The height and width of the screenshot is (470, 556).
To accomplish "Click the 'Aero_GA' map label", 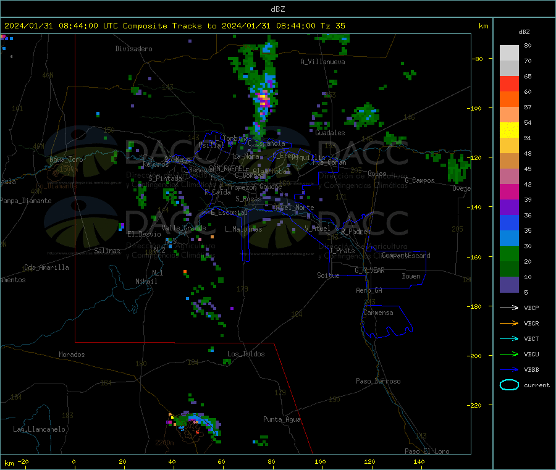I will pyautogui.click(x=369, y=290).
